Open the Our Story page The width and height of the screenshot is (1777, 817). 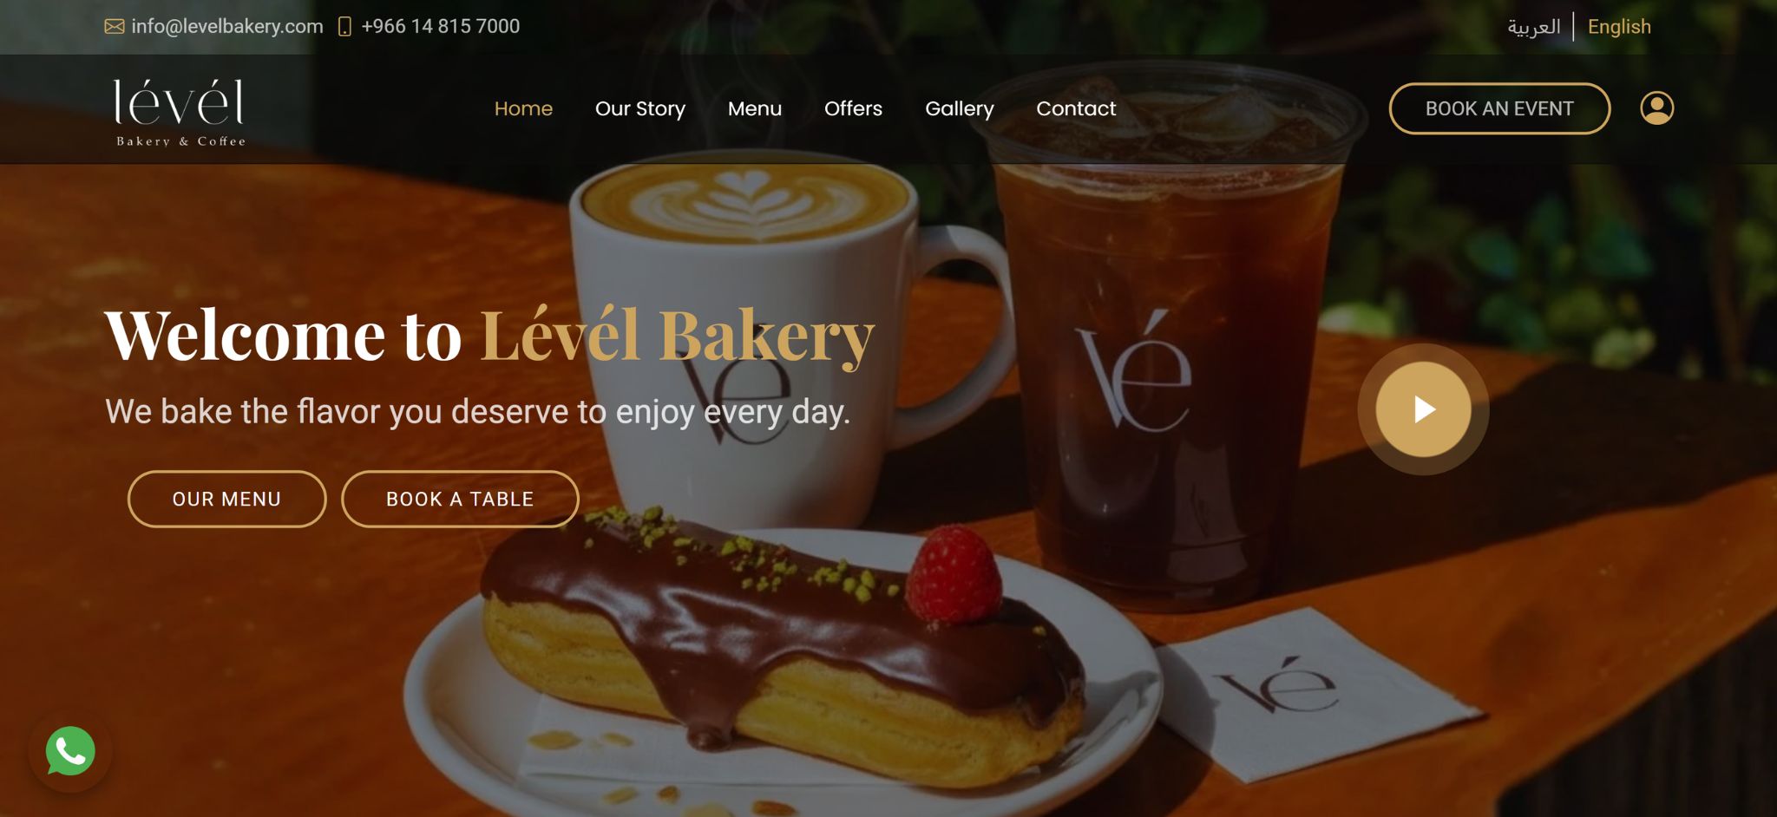tap(640, 108)
